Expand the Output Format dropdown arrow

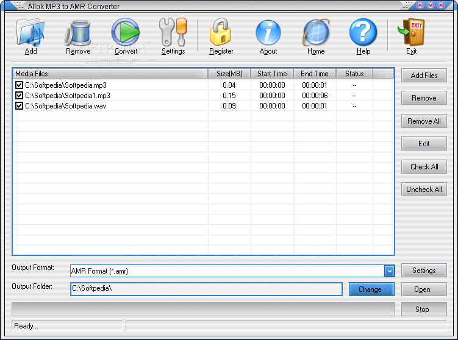(389, 271)
